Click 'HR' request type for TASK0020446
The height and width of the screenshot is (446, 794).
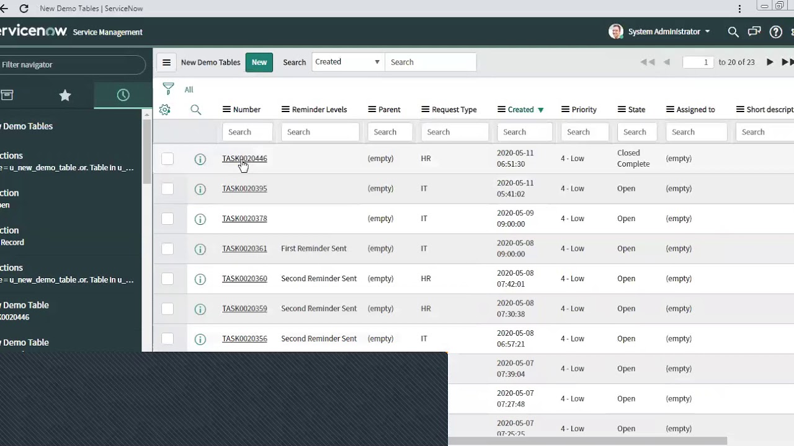tap(426, 159)
